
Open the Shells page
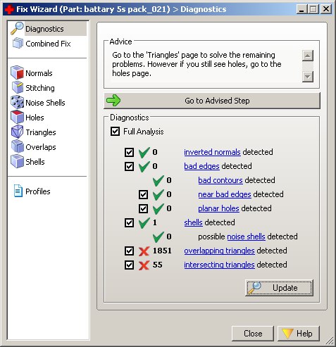coord(35,162)
